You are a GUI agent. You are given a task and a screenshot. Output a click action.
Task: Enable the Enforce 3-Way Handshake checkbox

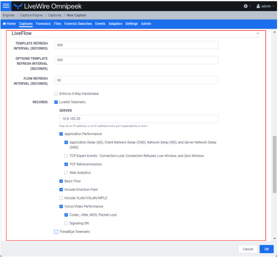tap(56, 94)
